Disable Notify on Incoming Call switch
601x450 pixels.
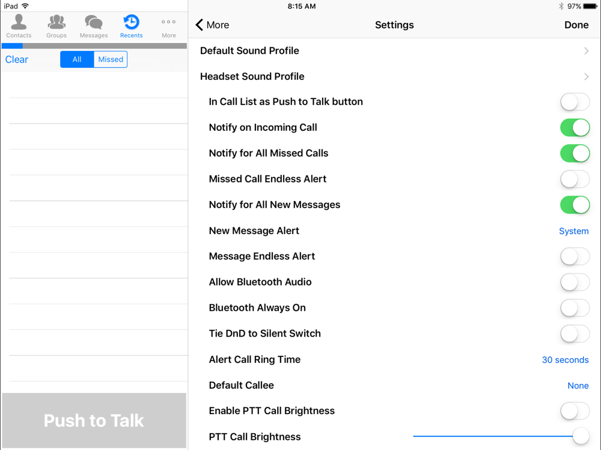pos(575,127)
